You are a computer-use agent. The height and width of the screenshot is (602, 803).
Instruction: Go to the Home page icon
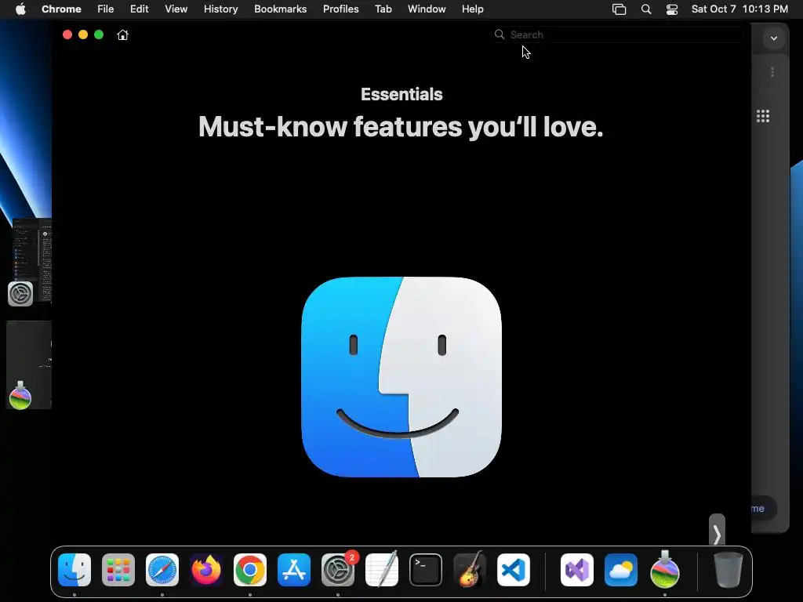click(x=122, y=34)
